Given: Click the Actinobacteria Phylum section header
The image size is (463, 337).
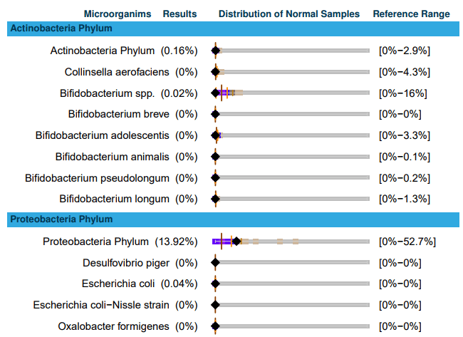Looking at the screenshot, I should point(61,28).
